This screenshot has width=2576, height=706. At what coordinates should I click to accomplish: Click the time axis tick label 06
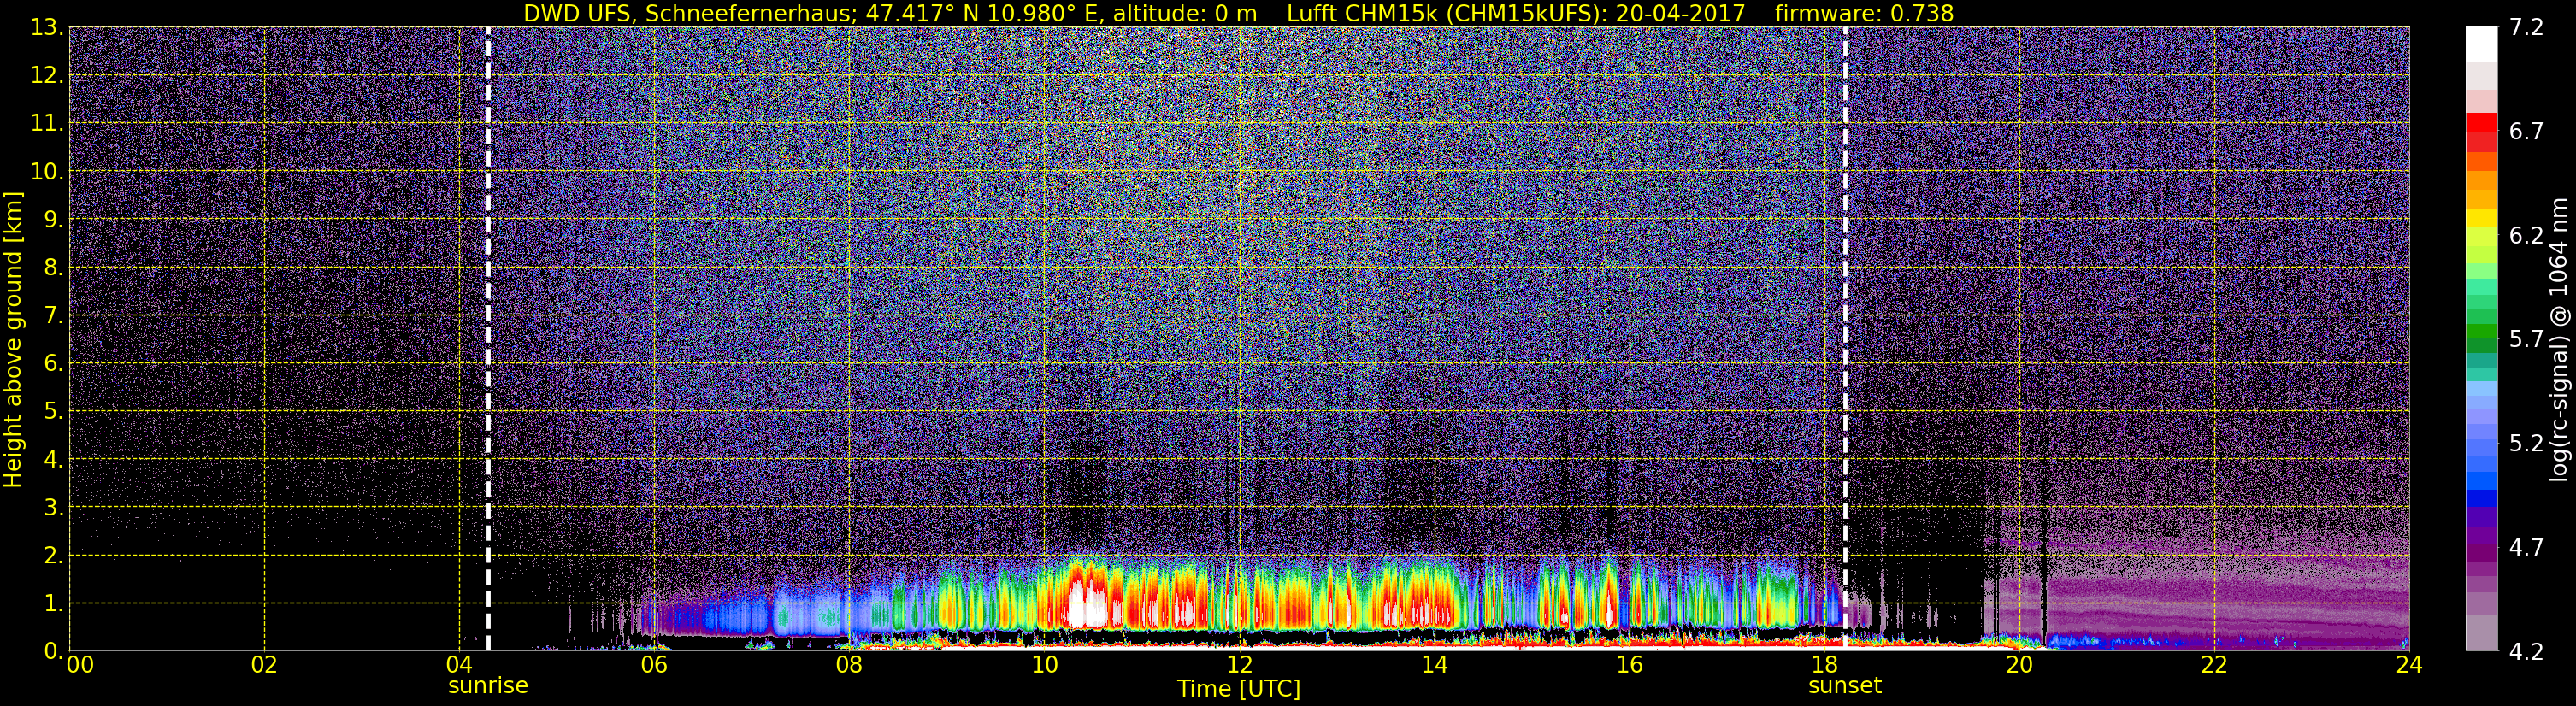pyautogui.click(x=654, y=665)
